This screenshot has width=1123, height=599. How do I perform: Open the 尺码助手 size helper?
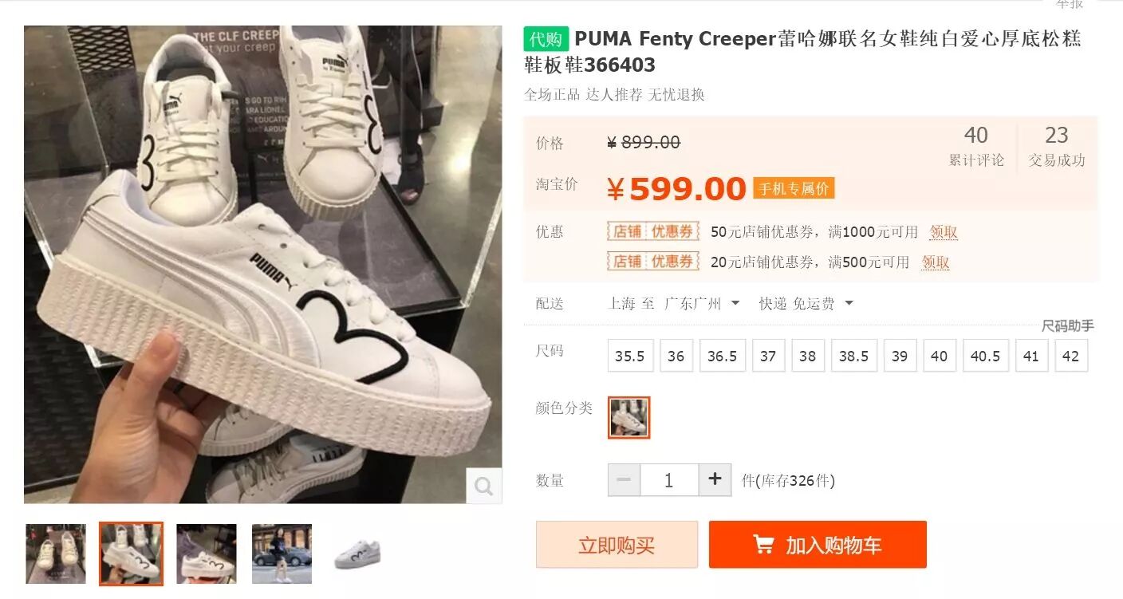(x=1068, y=325)
